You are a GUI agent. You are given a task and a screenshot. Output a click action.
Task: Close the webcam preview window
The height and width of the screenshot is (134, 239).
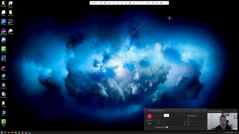[235, 111]
